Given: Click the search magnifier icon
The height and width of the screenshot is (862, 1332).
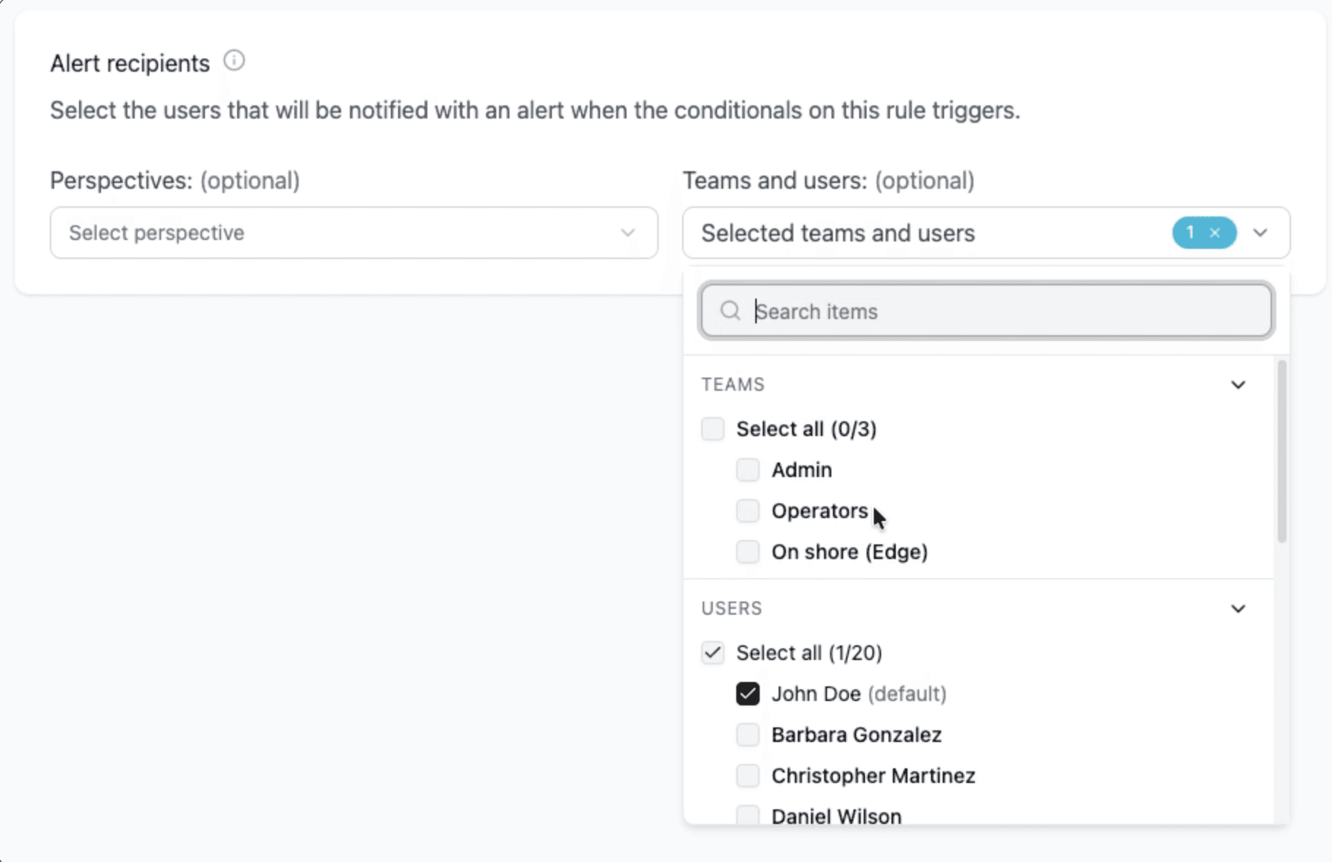Looking at the screenshot, I should [x=730, y=311].
